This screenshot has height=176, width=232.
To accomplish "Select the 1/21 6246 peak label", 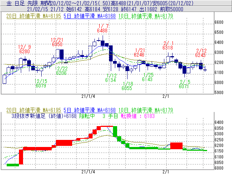I will pyautogui.click(x=139, y=52).
